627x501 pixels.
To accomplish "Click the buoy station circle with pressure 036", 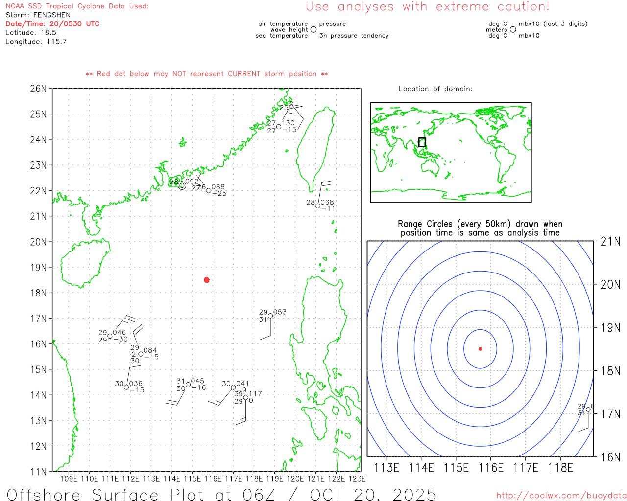I will click(126, 387).
